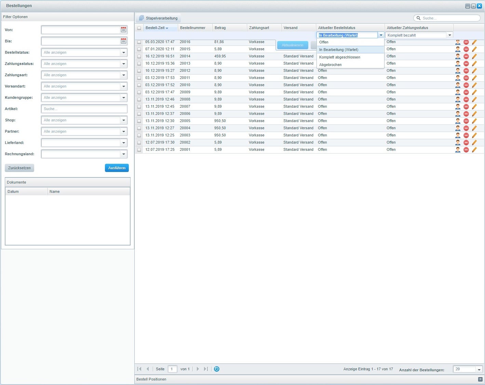Sort by Bestell-Zeit column header
The height and width of the screenshot is (385, 485).
(160, 28)
